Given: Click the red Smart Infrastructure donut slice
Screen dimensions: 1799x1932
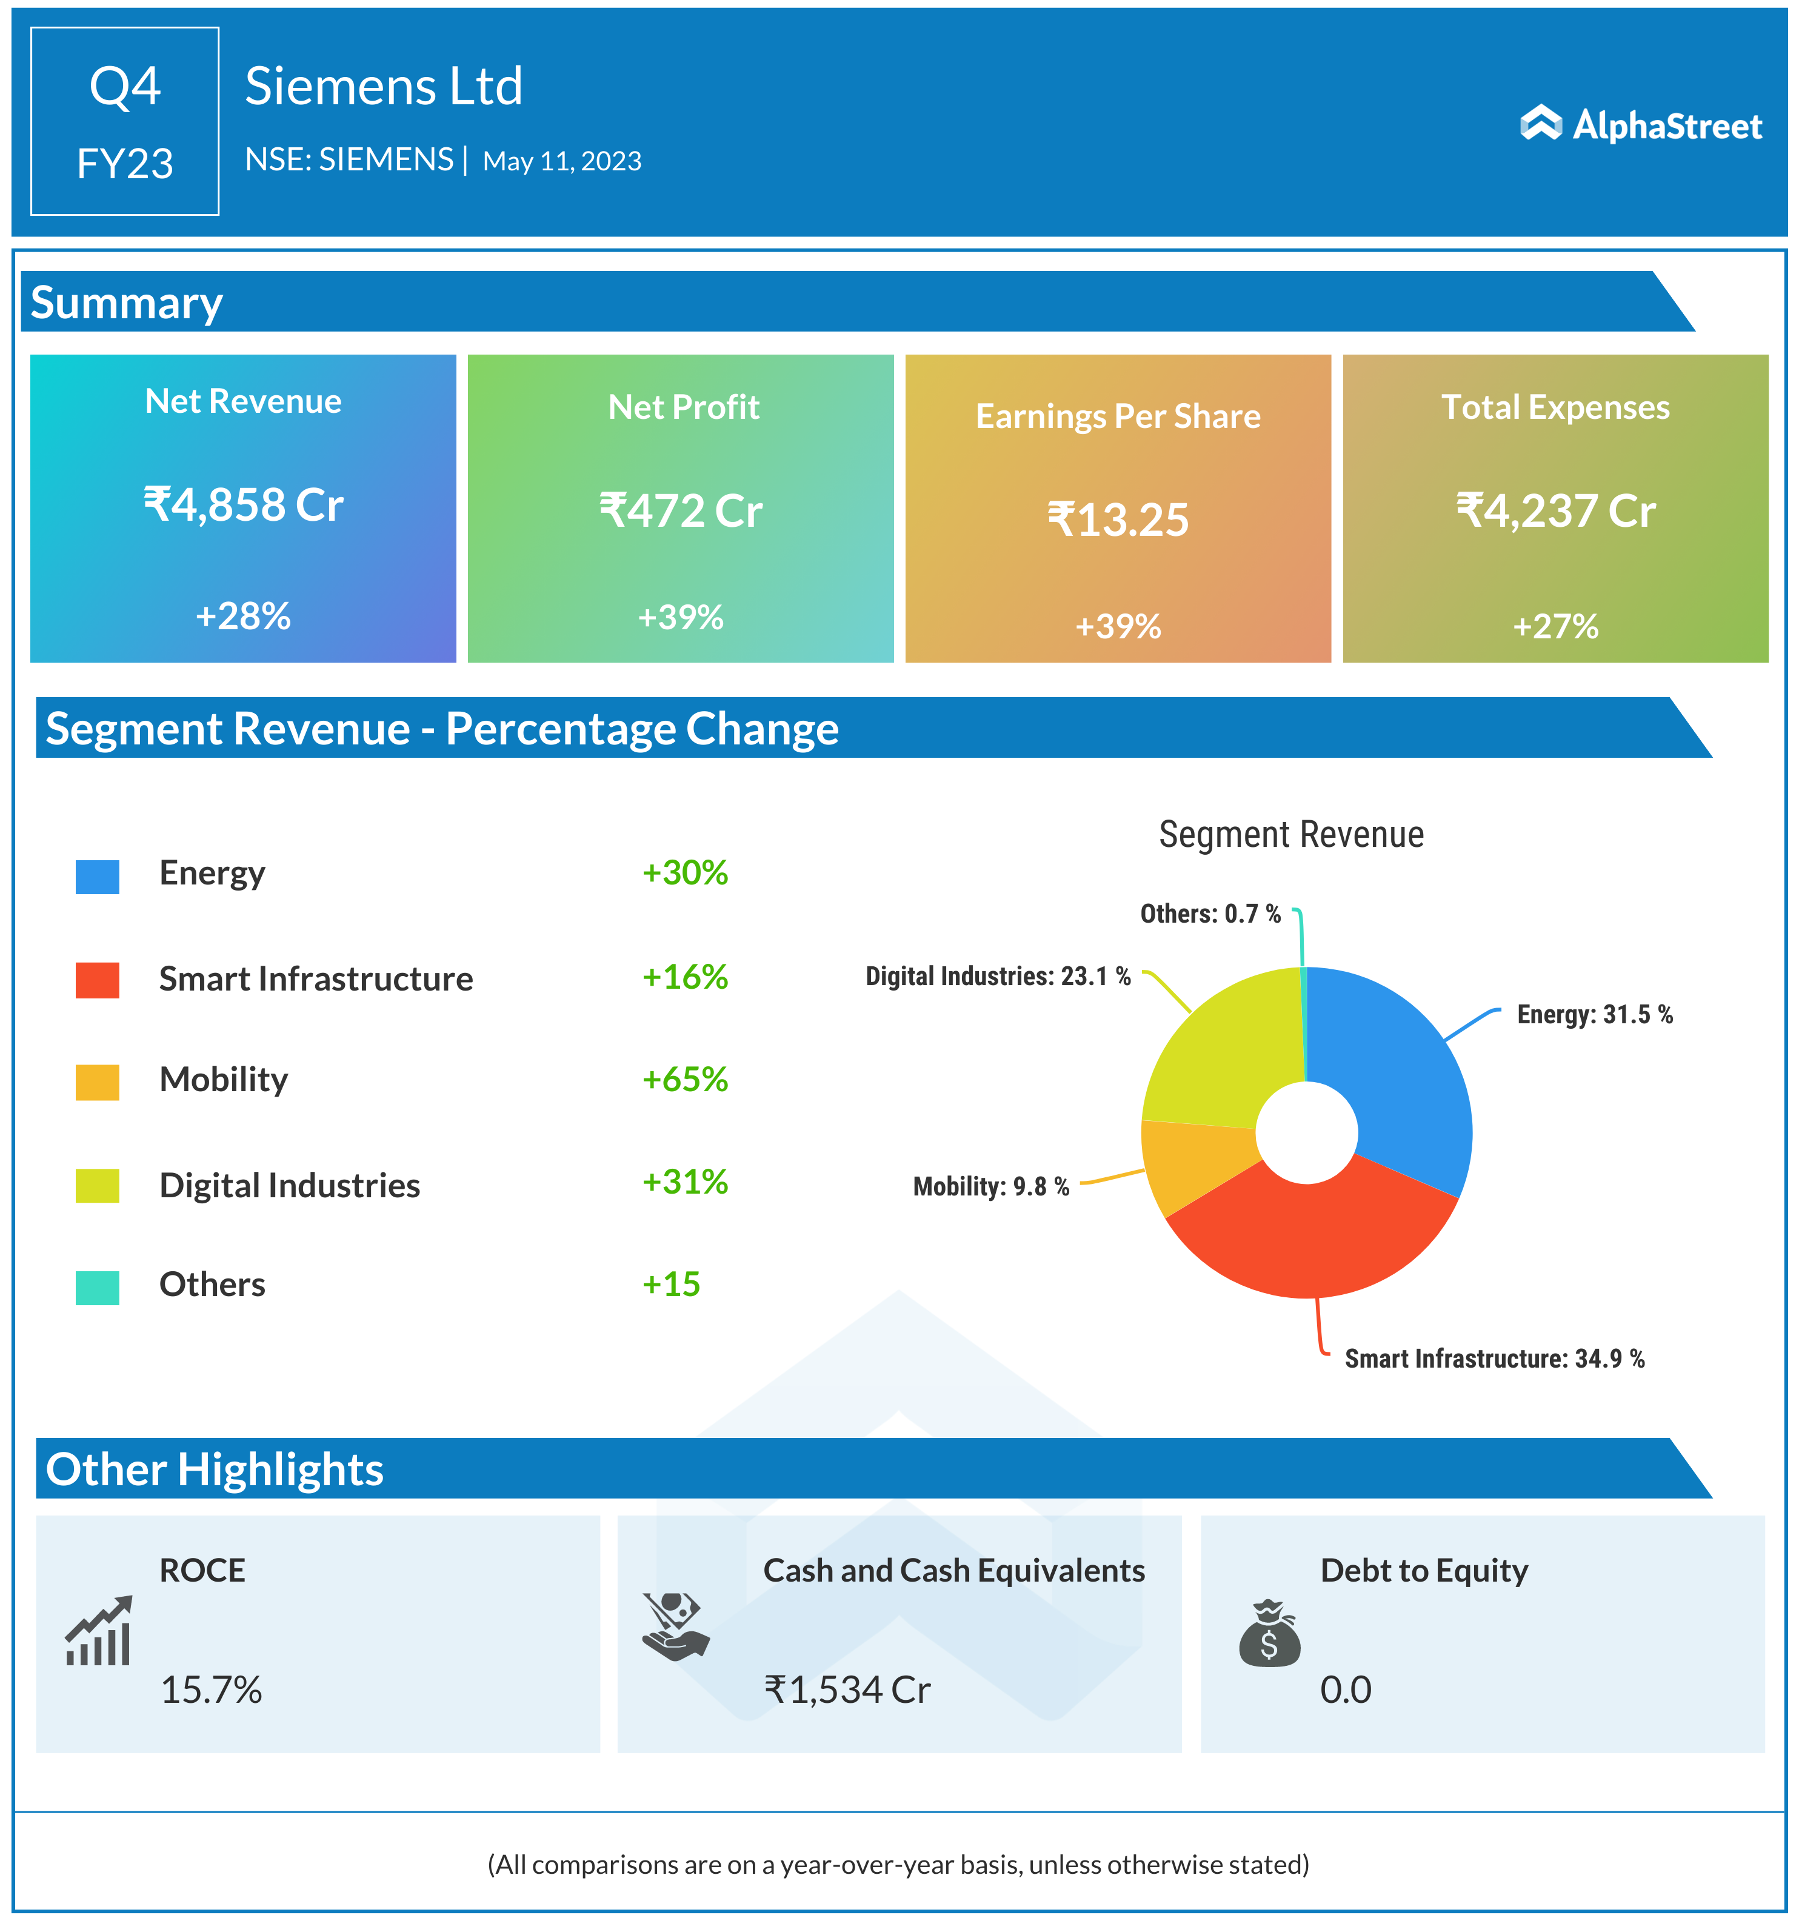Looking at the screenshot, I should [1312, 1239].
